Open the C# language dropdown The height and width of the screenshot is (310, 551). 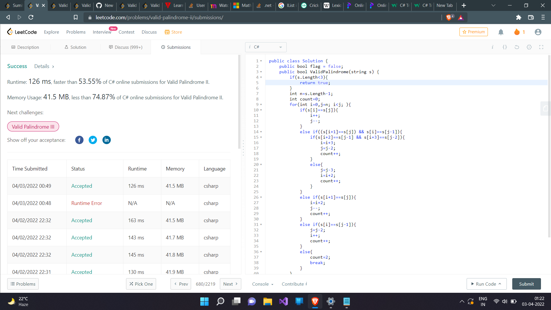click(266, 47)
